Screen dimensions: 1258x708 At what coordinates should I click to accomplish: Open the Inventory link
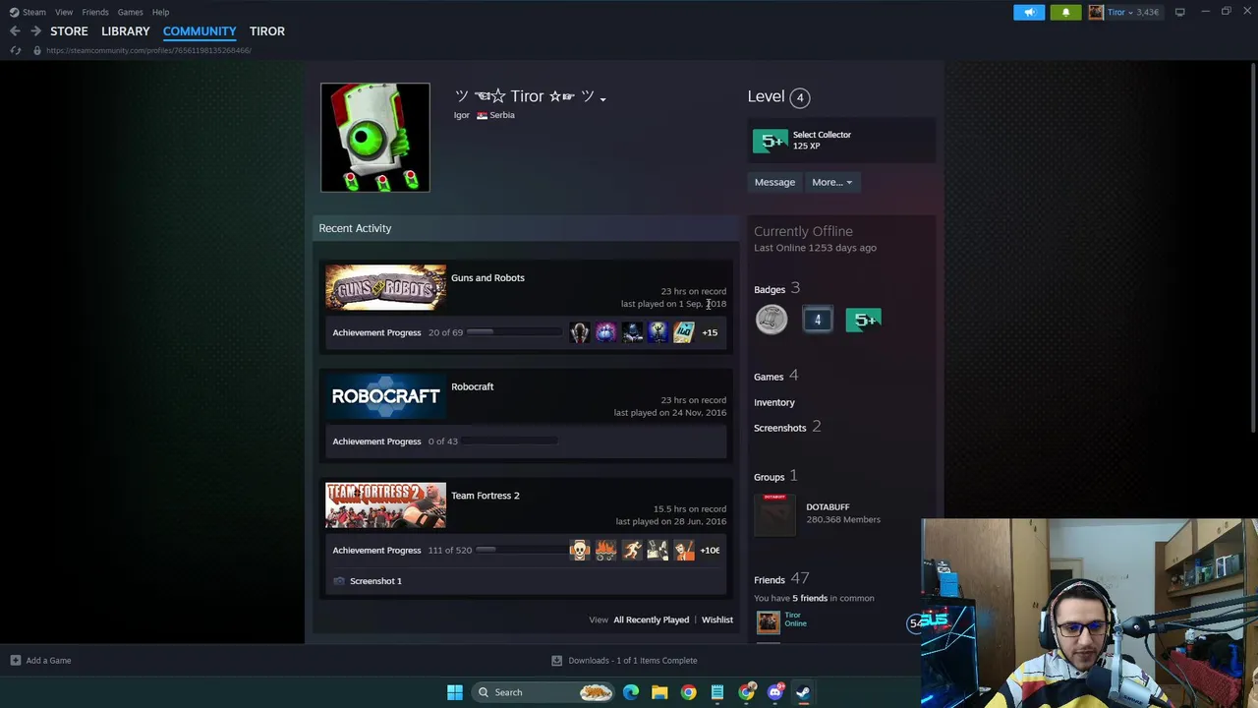pos(774,402)
